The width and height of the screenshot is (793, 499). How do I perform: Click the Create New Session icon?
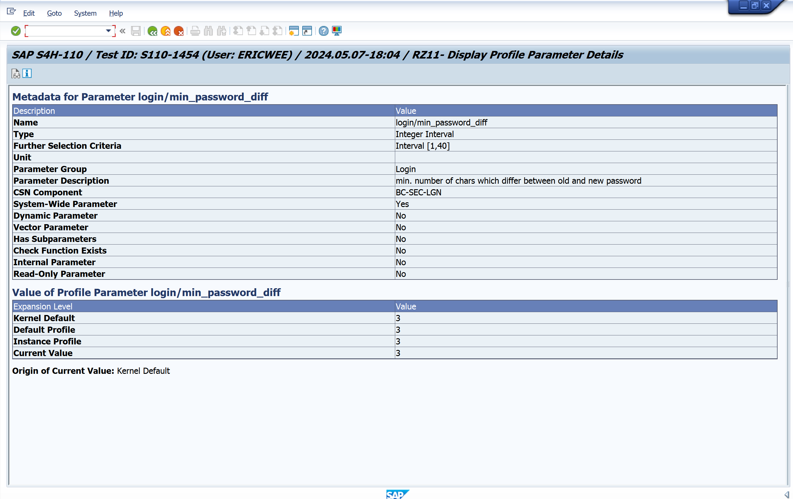click(294, 31)
